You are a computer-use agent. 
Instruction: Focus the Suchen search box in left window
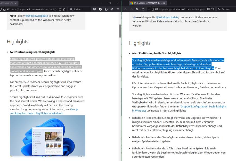[80, 9]
